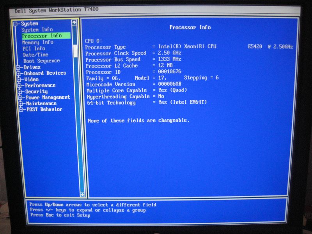Screen dimensions: 312x234
Task: Click the 'None of these fields are changeable' note
Action: click(x=138, y=121)
